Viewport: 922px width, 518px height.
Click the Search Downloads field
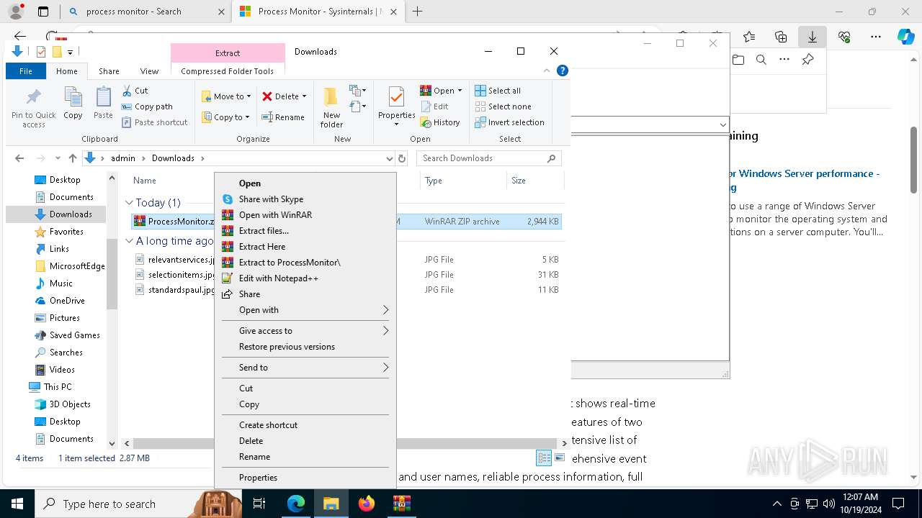click(x=488, y=158)
